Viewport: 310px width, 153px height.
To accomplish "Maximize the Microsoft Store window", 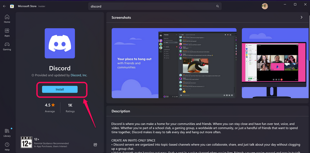I will 295,4.
